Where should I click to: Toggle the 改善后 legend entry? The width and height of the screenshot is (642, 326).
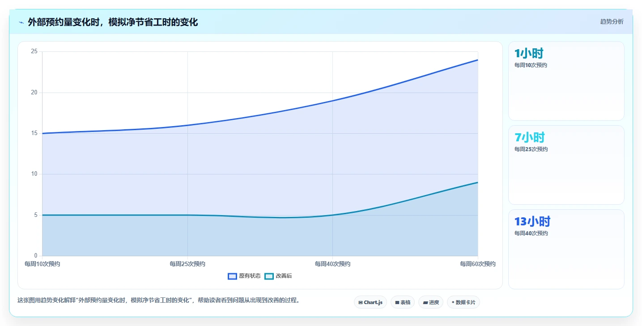(x=278, y=276)
